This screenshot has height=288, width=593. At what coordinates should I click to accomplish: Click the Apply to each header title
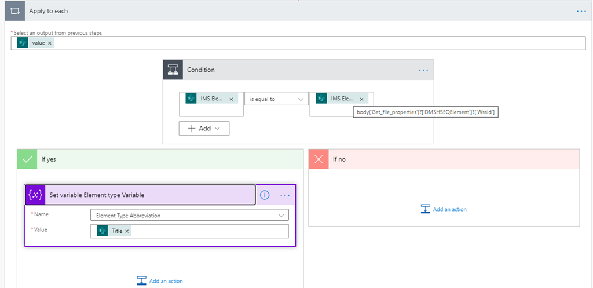[x=49, y=12]
